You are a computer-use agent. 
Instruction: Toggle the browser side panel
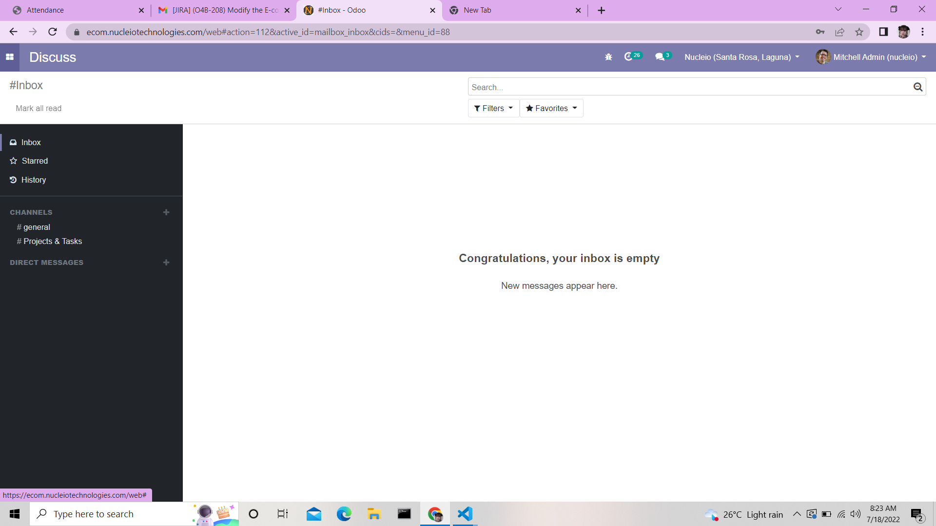pyautogui.click(x=883, y=32)
